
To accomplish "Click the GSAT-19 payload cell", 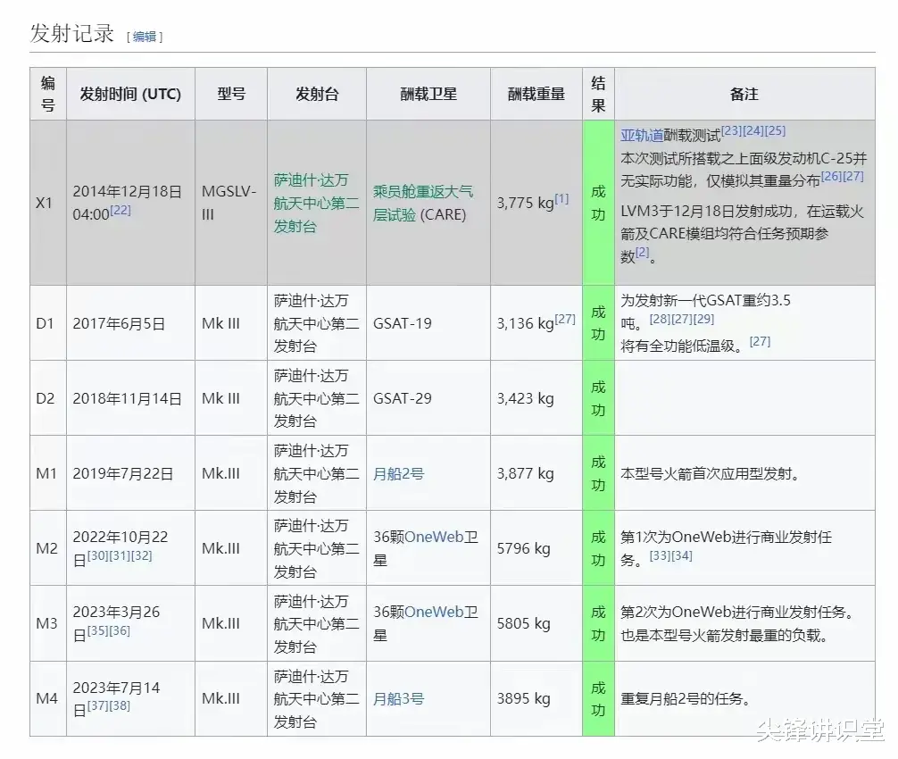I will [x=428, y=323].
